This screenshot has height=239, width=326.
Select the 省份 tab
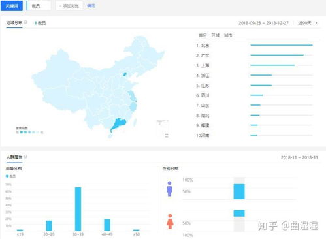point(203,35)
